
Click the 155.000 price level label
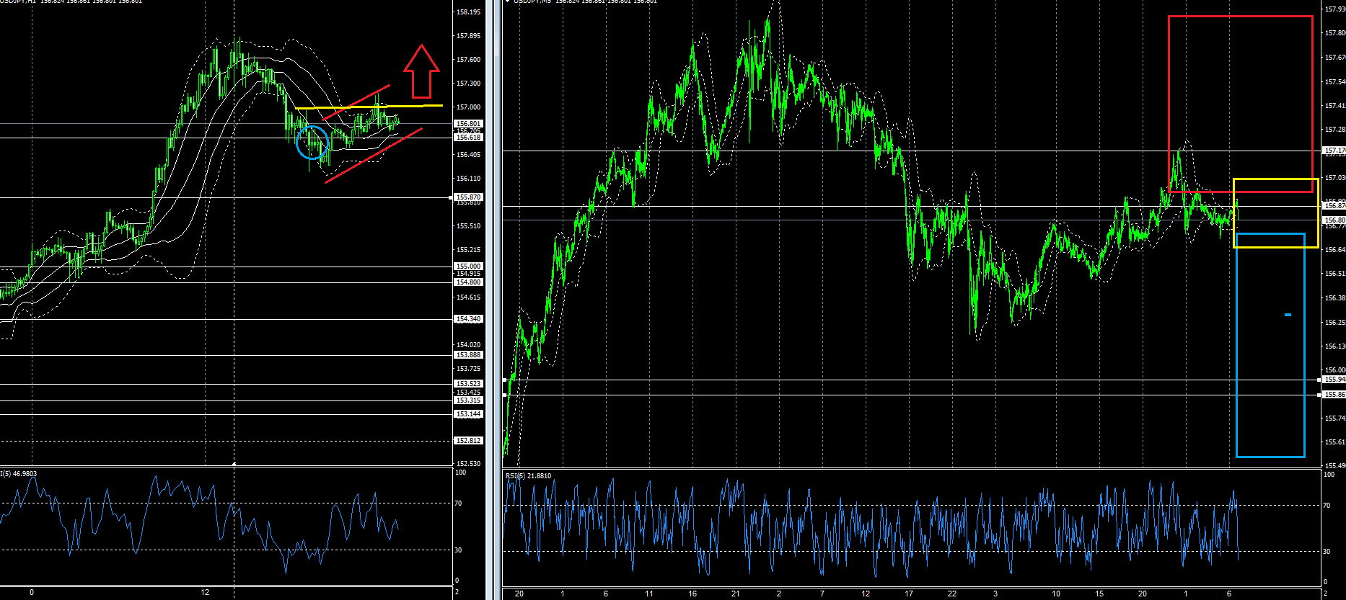click(468, 267)
